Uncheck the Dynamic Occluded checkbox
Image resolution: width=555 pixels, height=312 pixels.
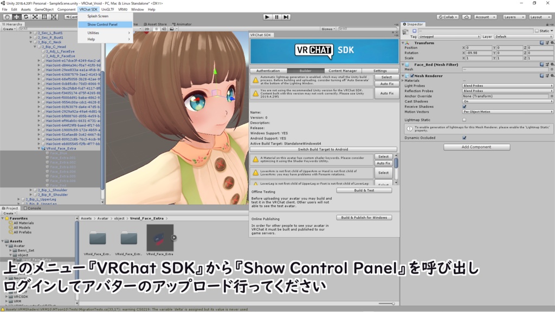coord(463,138)
